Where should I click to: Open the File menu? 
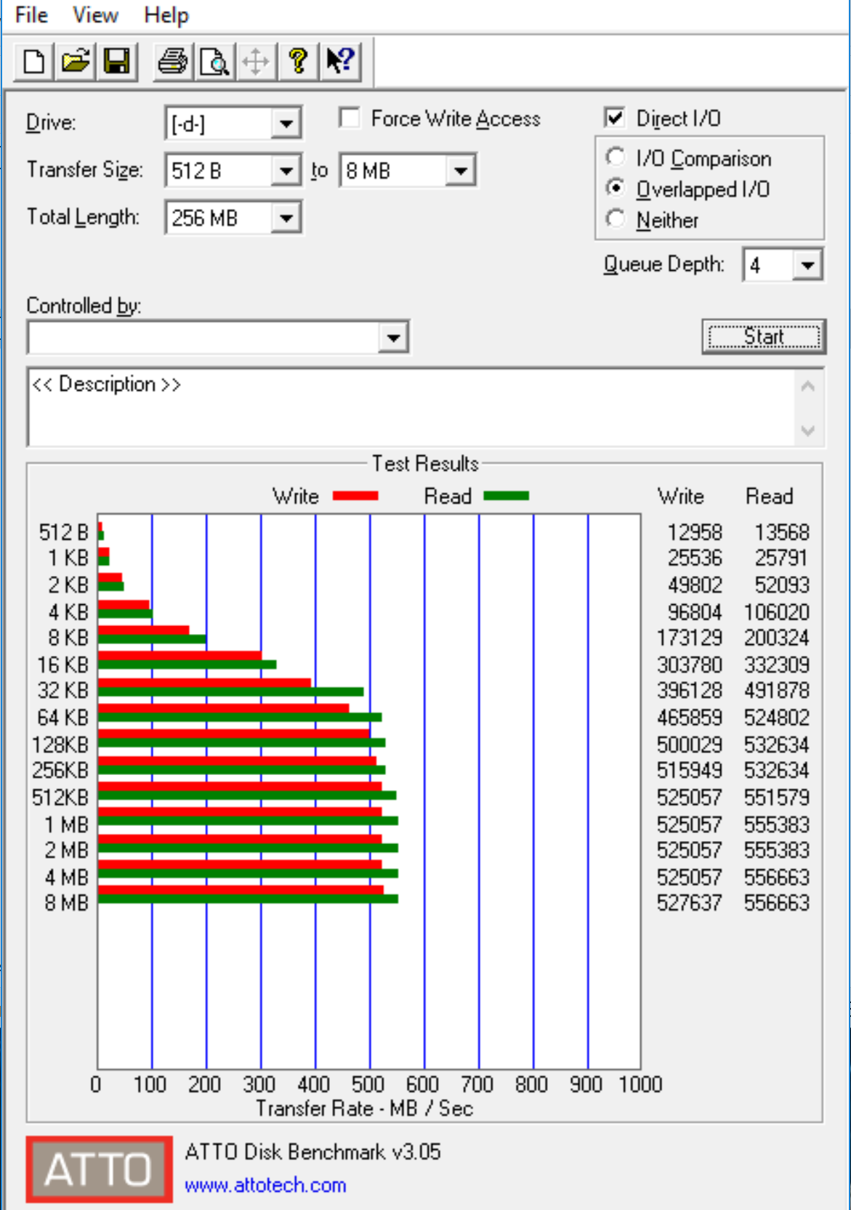coord(31,15)
